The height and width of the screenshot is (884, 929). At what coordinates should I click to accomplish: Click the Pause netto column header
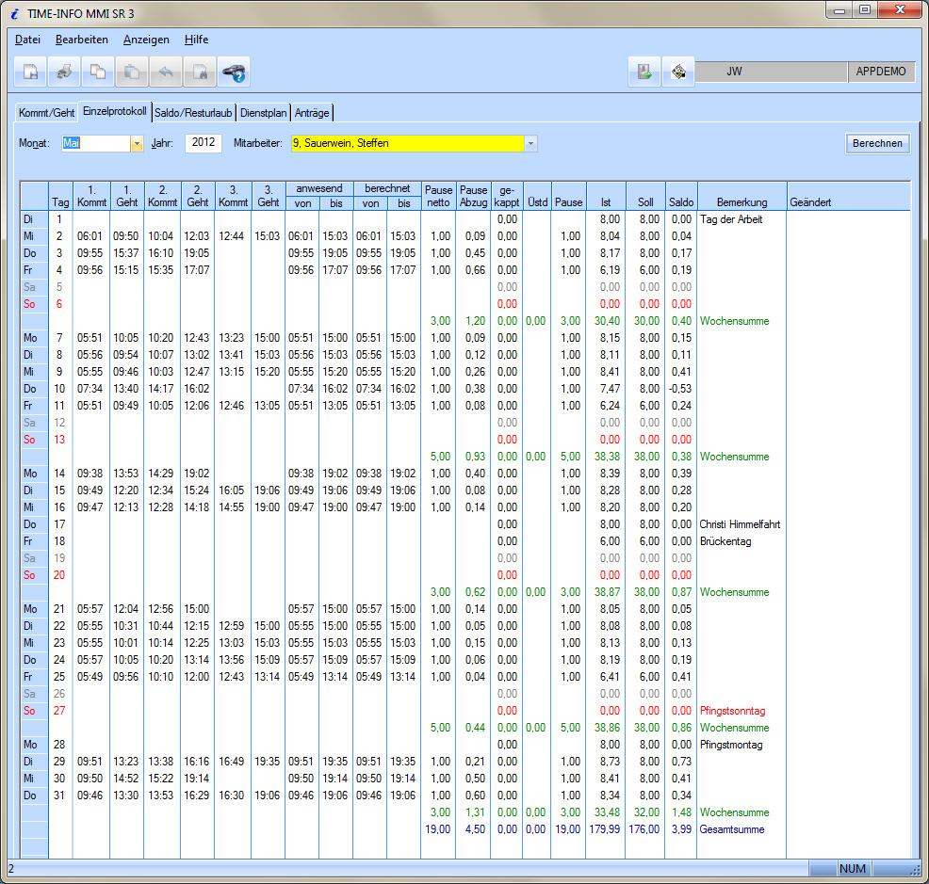click(x=438, y=196)
